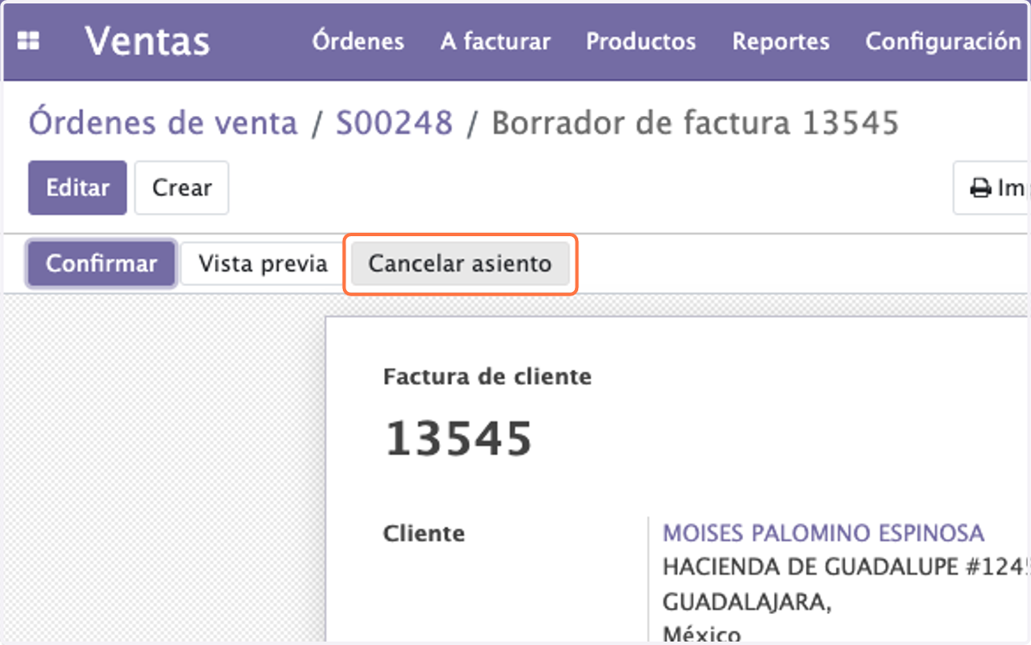Select the Factura de cliente label
The width and height of the screenshot is (1031, 645).
coord(487,376)
